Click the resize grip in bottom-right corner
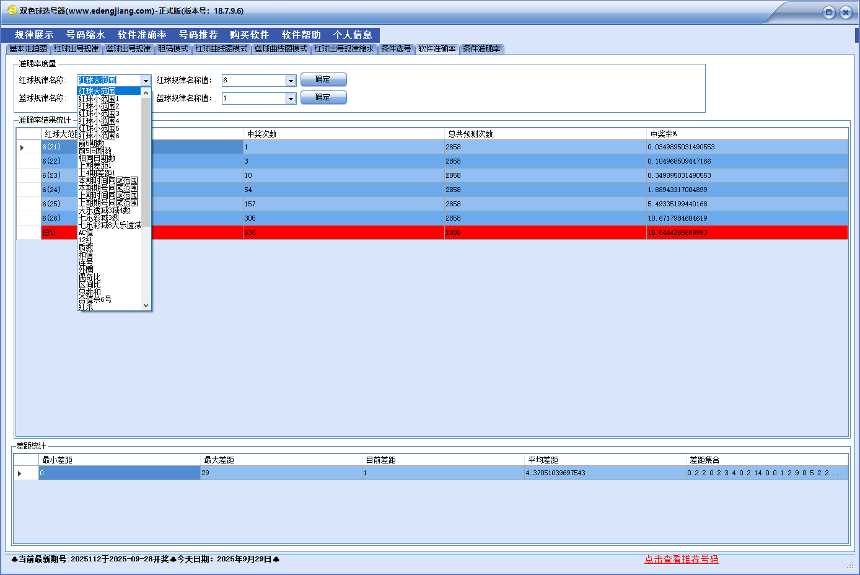Screen dimensions: 860x575 (x=850, y=566)
